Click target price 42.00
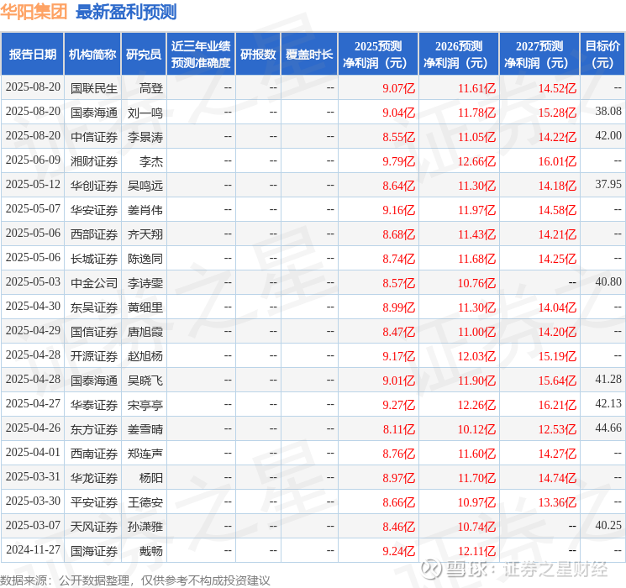This screenshot has width=626, height=588. click(x=608, y=136)
